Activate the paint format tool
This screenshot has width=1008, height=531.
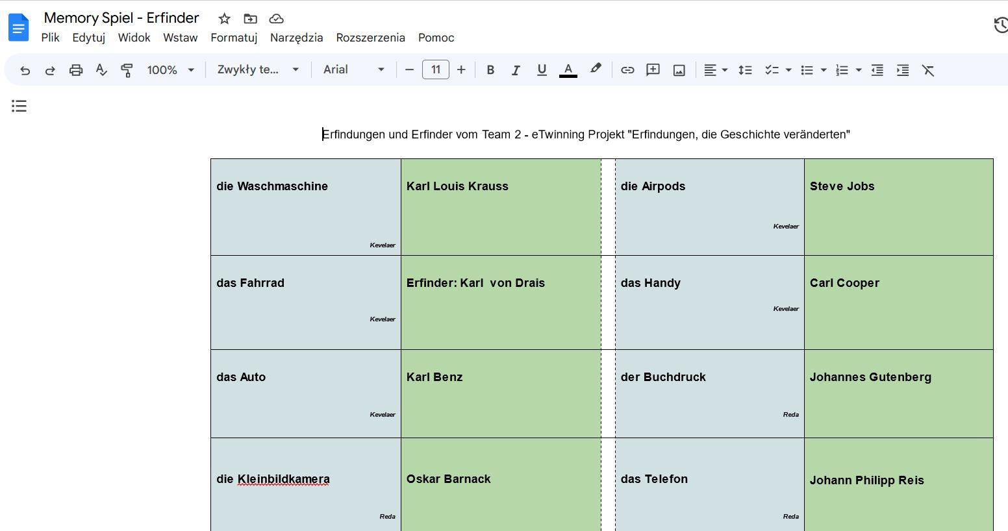(127, 70)
